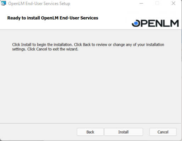182x141 pixels.
Task: Minimize the OpenLM Setup window
Action: point(141,3)
